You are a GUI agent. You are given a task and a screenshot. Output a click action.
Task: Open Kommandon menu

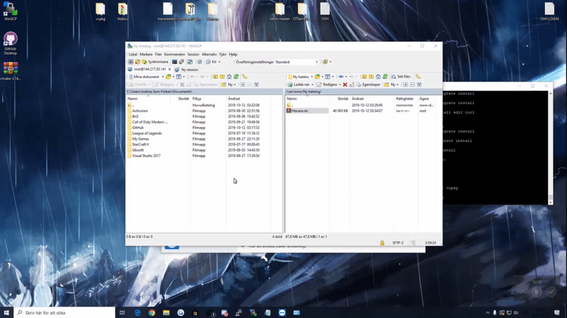click(174, 55)
